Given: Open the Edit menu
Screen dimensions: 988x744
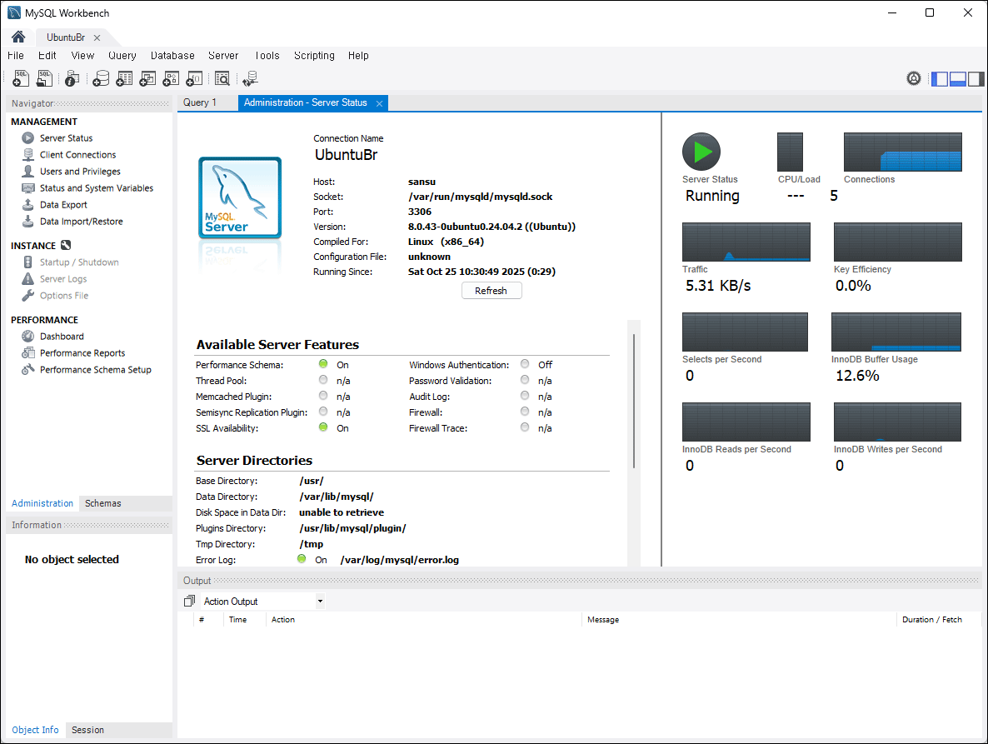Looking at the screenshot, I should tap(47, 56).
